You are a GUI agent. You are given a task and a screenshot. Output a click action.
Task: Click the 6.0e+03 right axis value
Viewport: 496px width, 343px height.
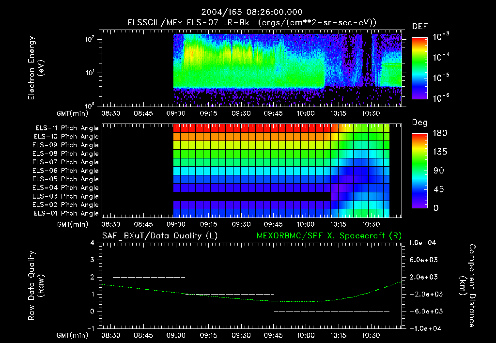coord(424,260)
